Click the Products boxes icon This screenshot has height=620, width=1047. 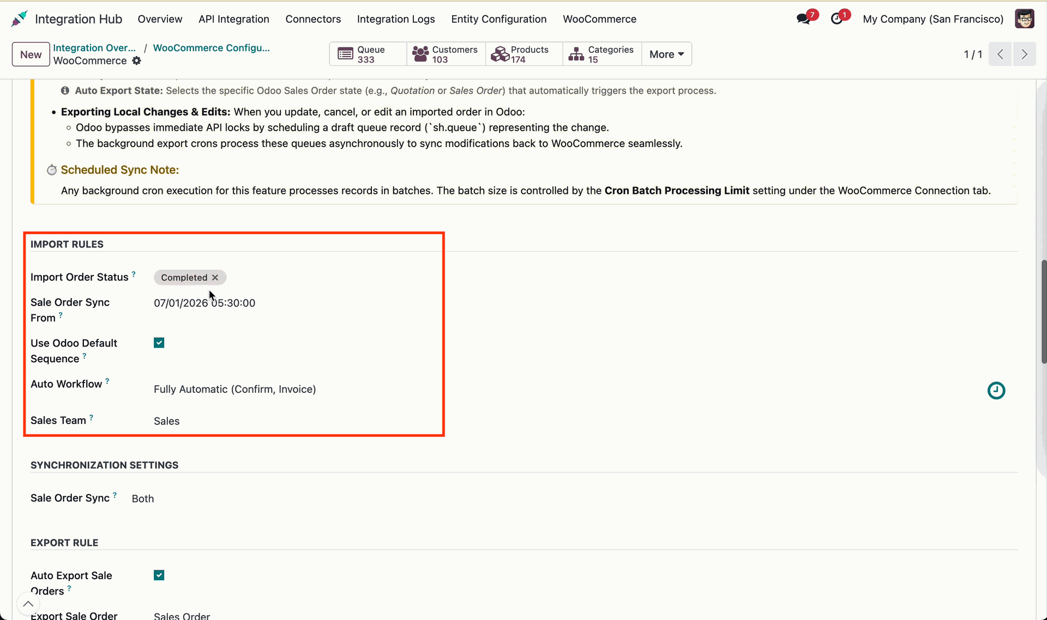[x=499, y=54]
